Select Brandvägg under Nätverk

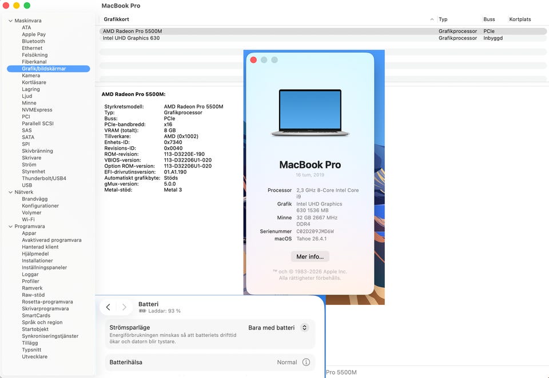coord(35,199)
